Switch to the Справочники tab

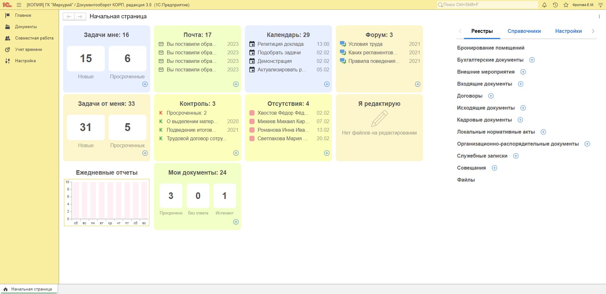coord(524,31)
